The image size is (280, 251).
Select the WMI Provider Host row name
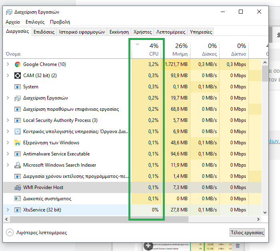pos(43,187)
